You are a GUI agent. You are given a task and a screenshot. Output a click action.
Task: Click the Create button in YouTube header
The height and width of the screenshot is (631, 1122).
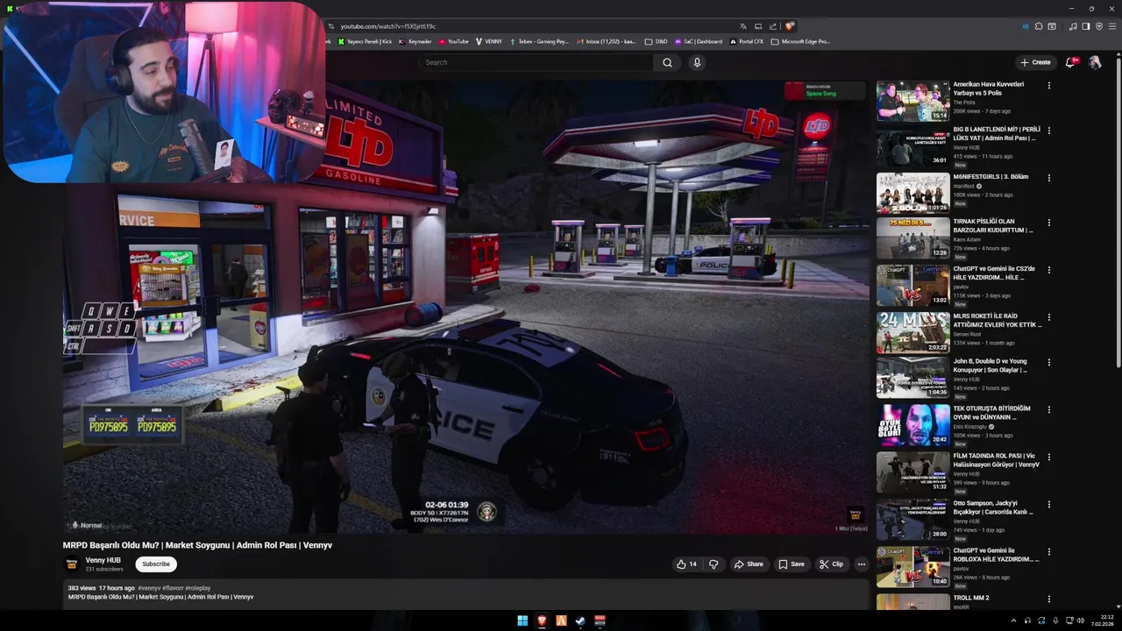click(x=1035, y=62)
